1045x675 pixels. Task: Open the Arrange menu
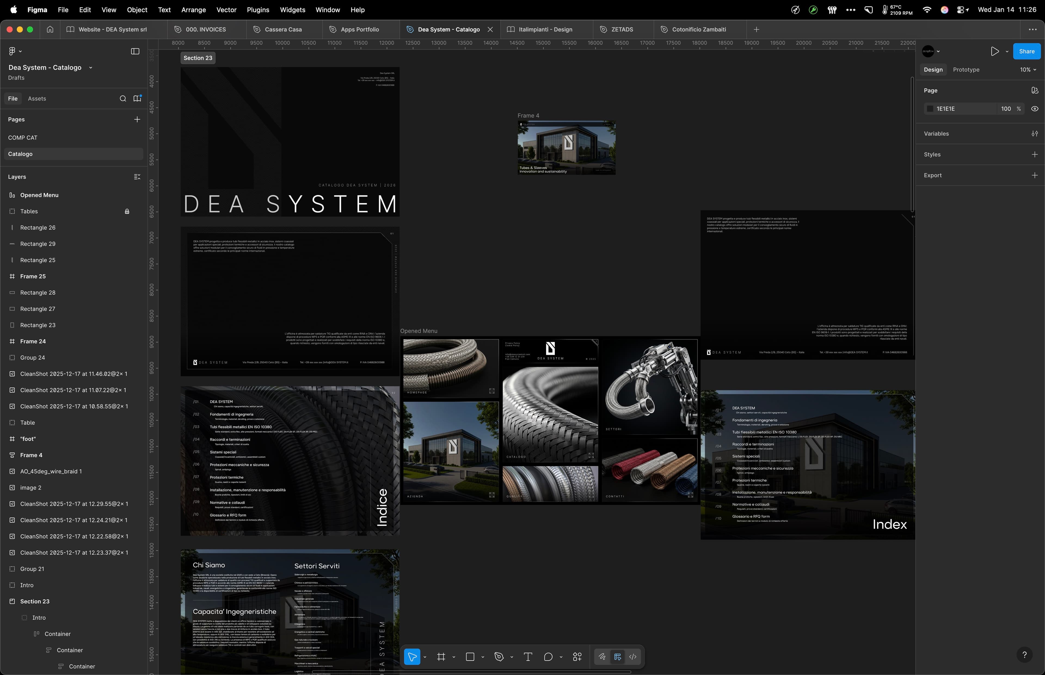coord(193,10)
